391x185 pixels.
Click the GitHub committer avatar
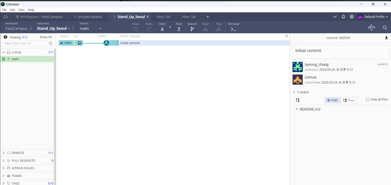coord(298,80)
